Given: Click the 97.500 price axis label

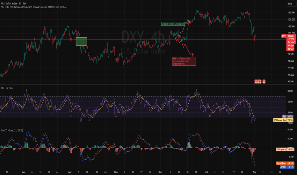Looking at the screenshot, I should coord(291,68).
